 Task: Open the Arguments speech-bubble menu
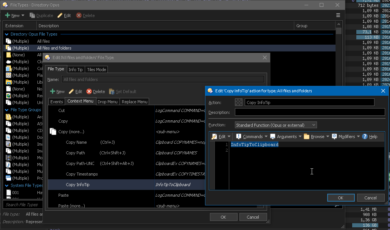click(x=273, y=137)
